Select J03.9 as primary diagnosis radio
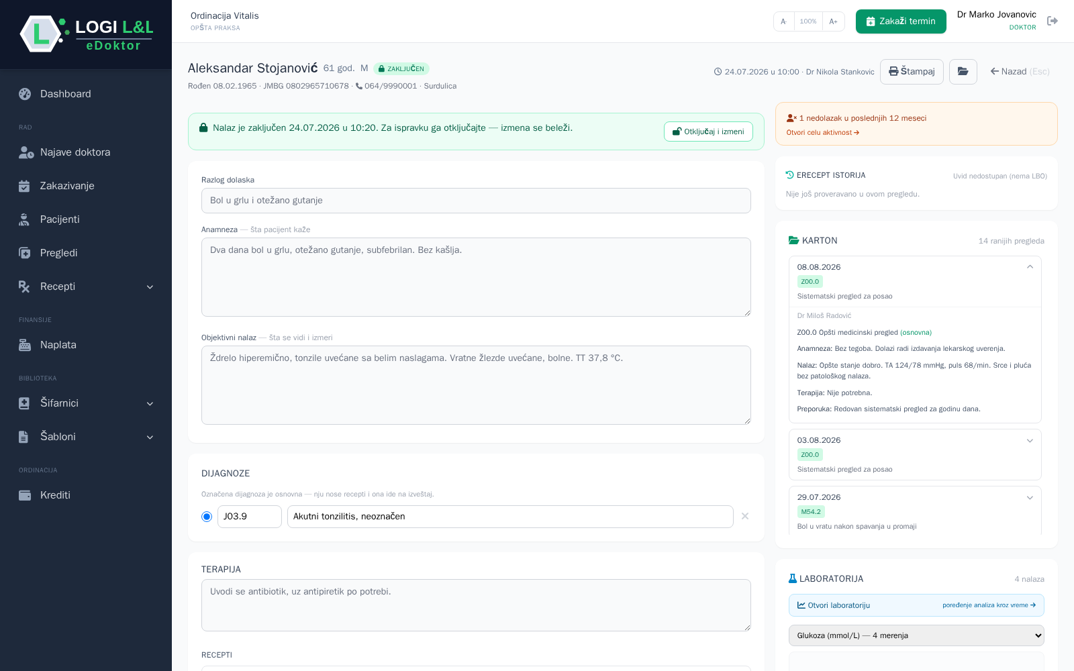The height and width of the screenshot is (671, 1074). [x=207, y=517]
